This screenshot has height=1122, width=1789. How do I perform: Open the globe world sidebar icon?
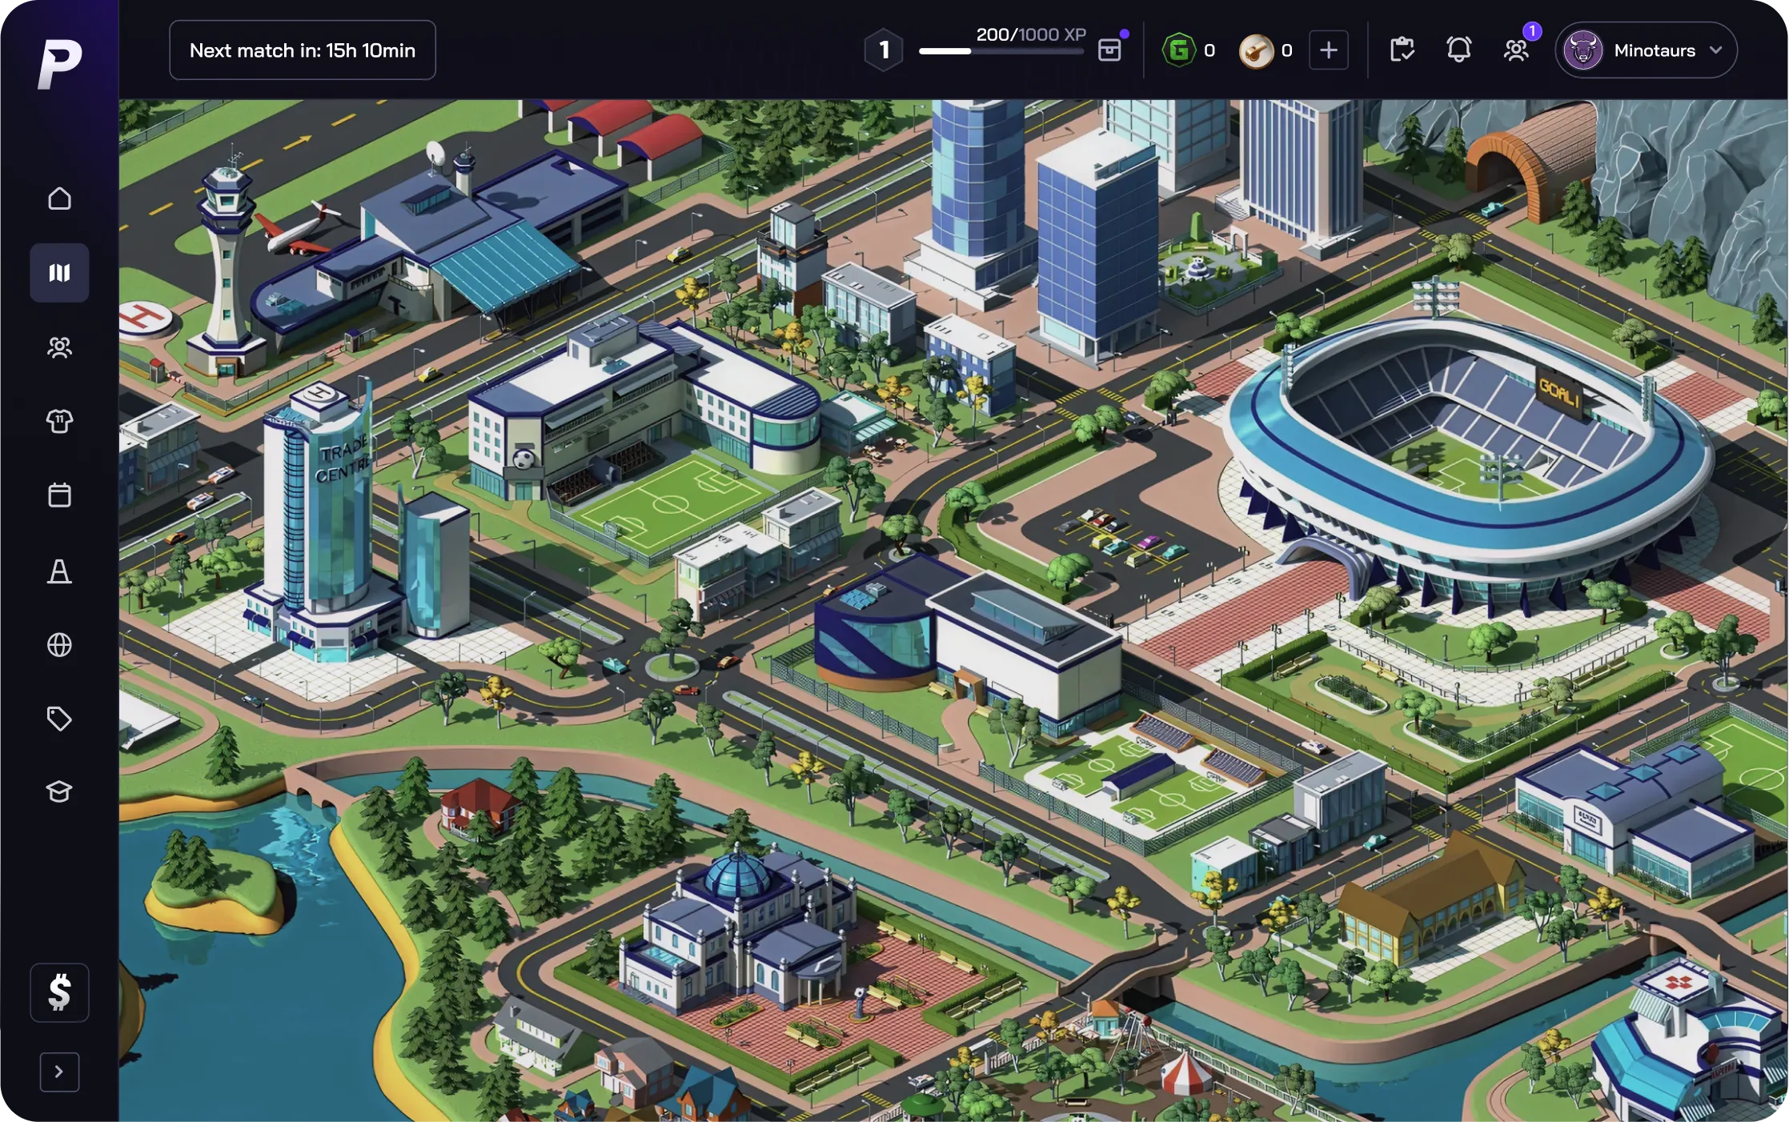pos(59,644)
